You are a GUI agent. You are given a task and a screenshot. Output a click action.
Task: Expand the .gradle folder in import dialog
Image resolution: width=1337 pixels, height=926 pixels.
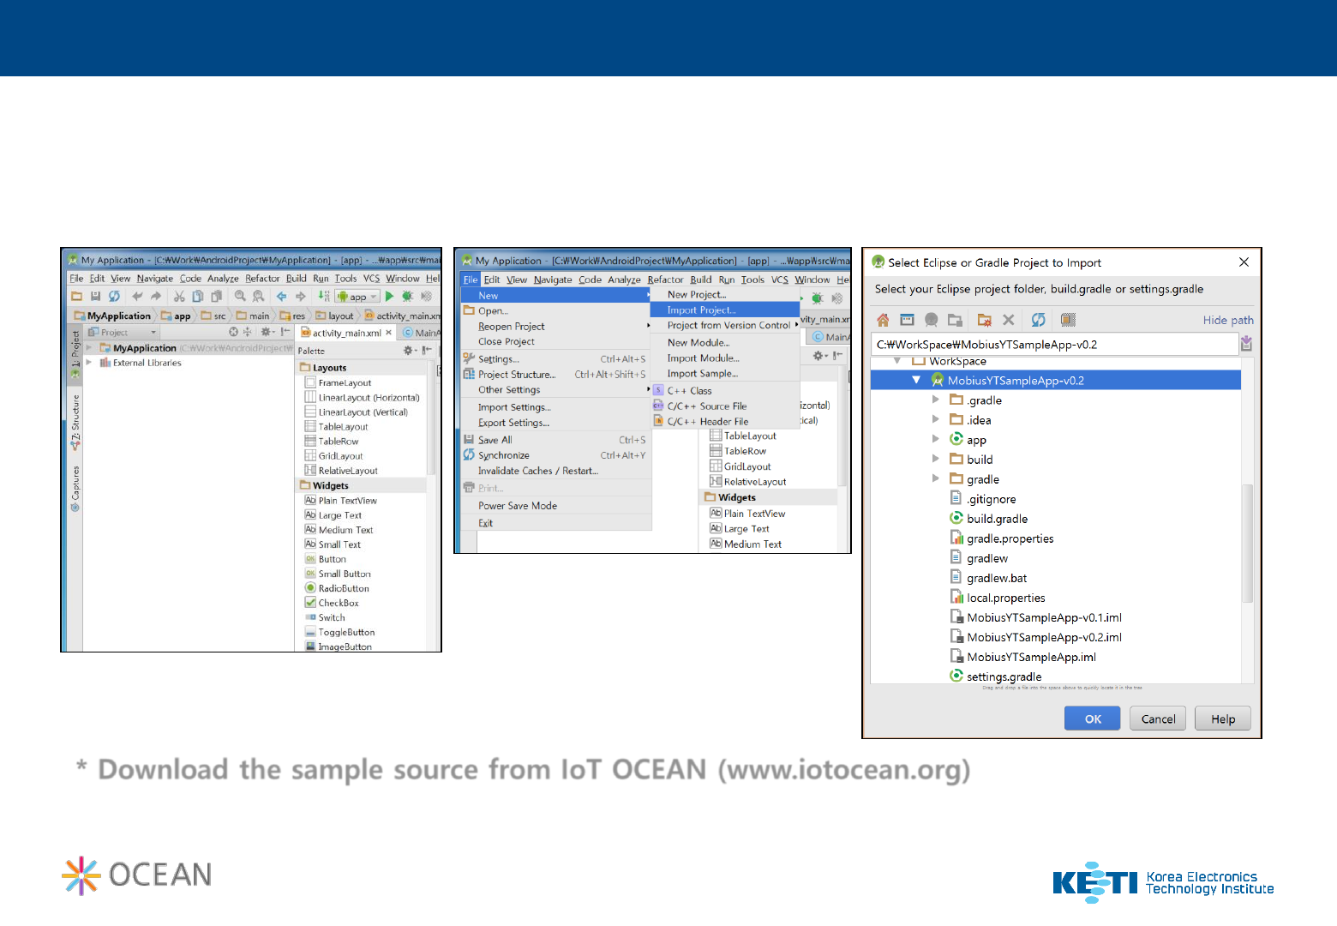click(x=936, y=400)
